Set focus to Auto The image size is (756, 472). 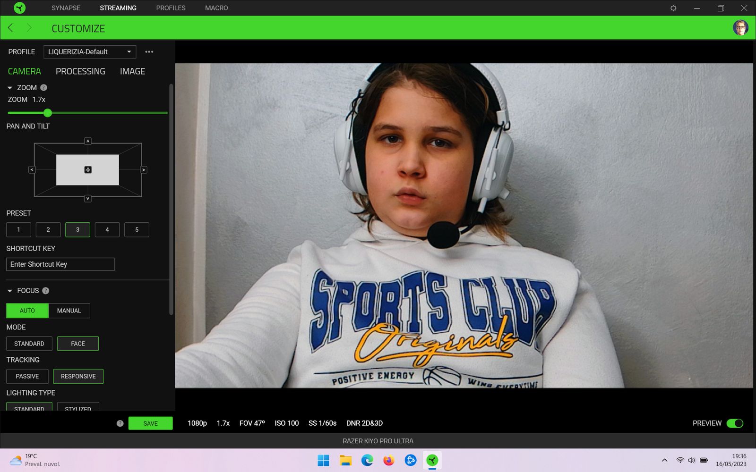pyautogui.click(x=27, y=311)
